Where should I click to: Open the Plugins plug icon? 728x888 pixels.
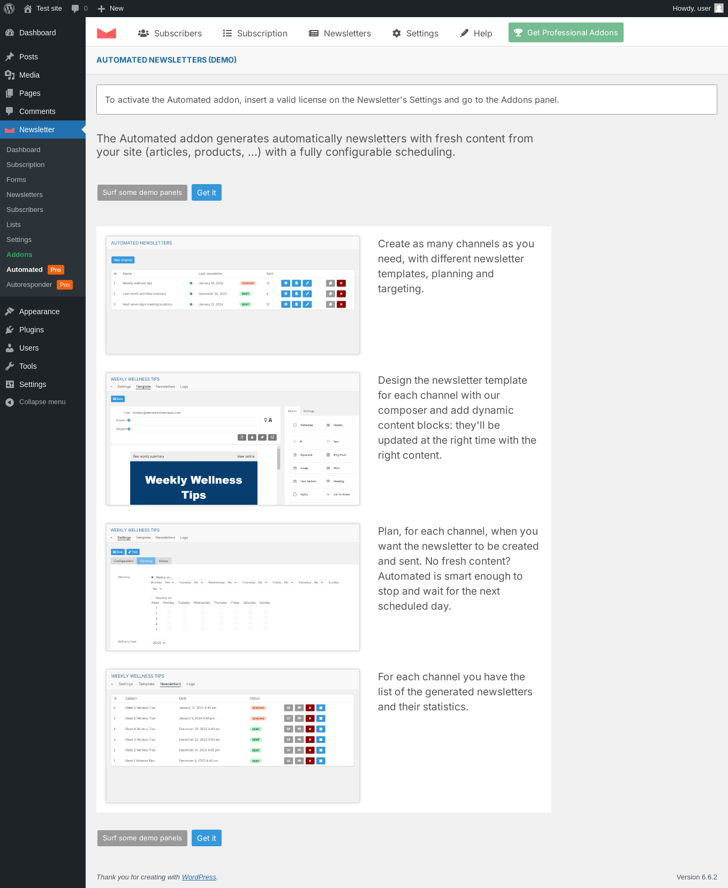point(10,330)
